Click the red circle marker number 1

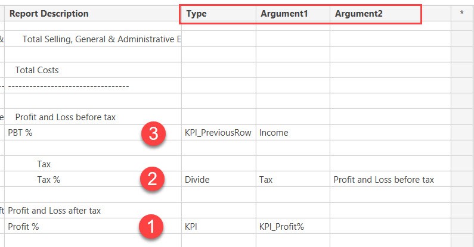tap(151, 227)
